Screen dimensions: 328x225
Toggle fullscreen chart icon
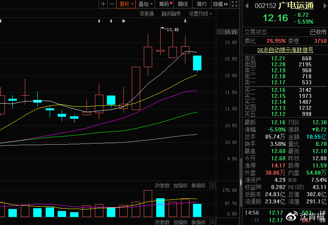(235, 4)
